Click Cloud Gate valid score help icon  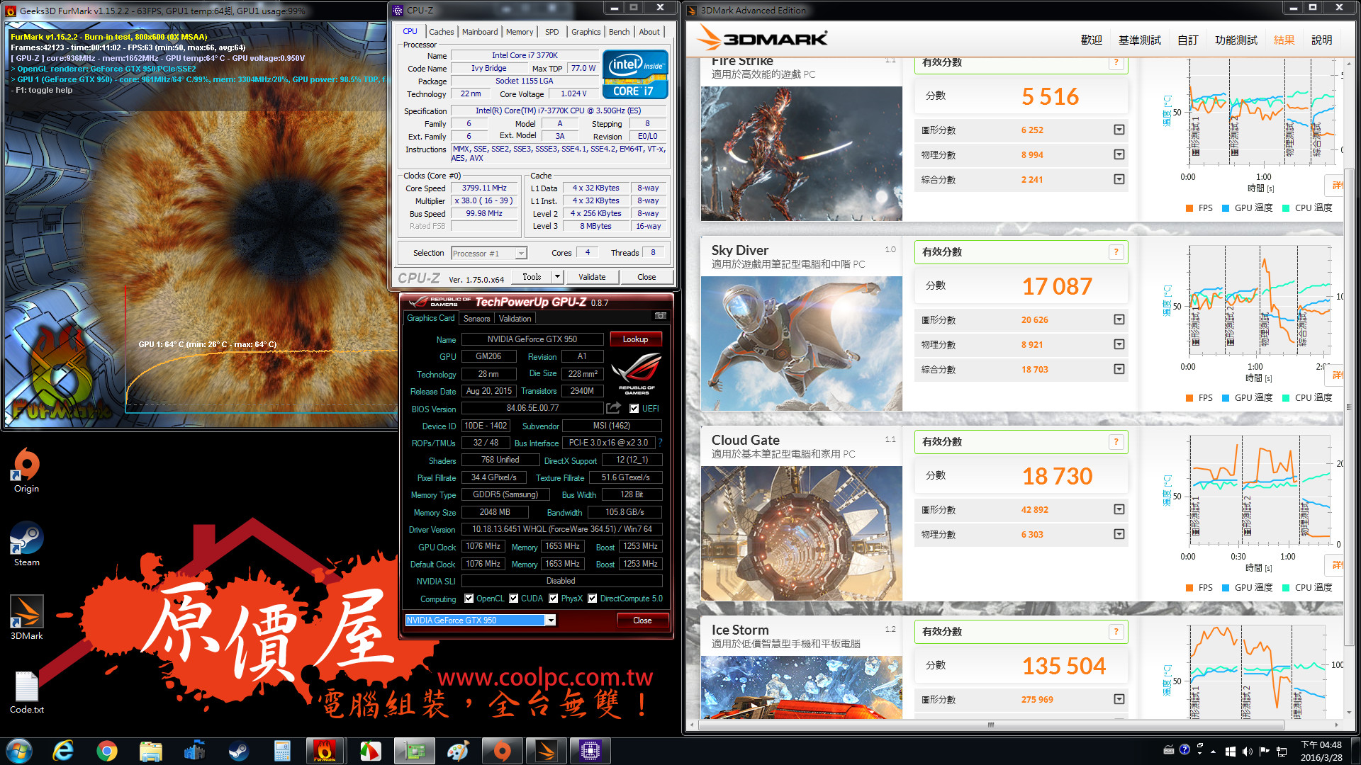click(x=1116, y=442)
